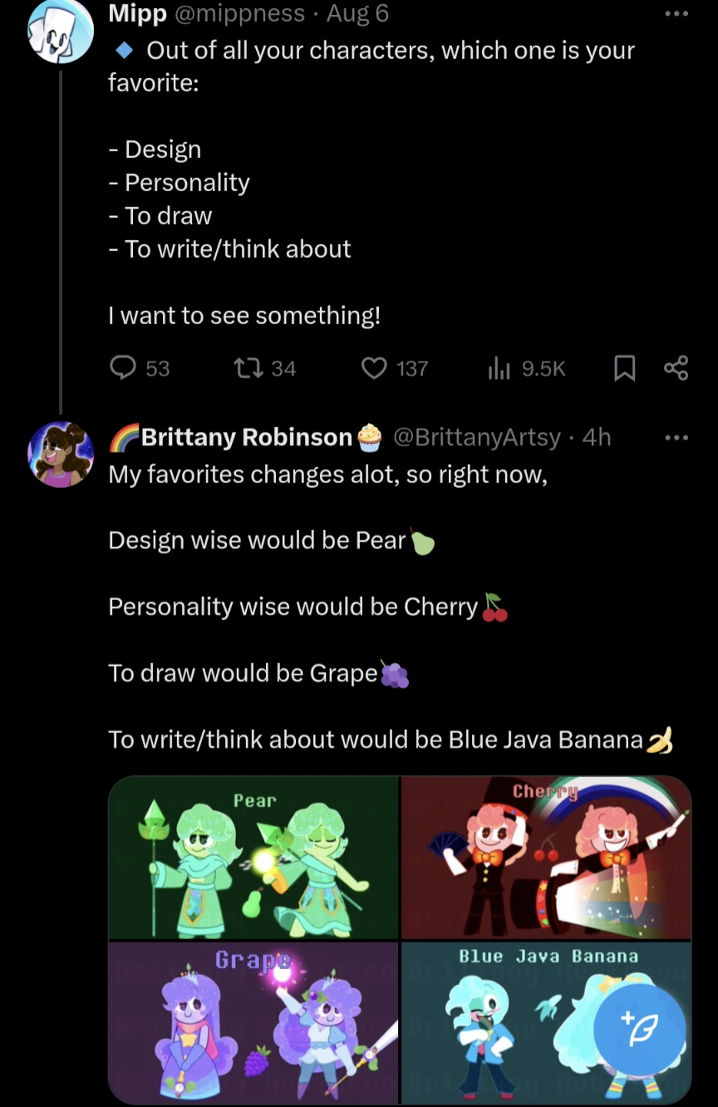Repost Mipp's tweet with 34 reposts
This screenshot has height=1107, width=718.
pos(264,368)
